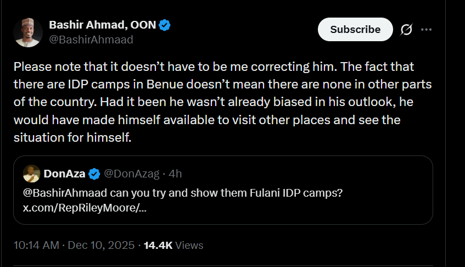
Task: Click the main post text about Benue
Action: click(x=214, y=102)
